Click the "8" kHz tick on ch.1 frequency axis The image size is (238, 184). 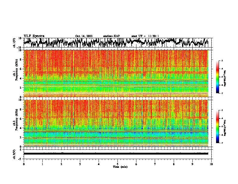click(21, 60)
